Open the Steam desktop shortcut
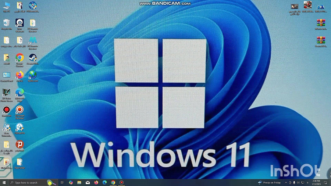The image size is (331, 186). pyautogui.click(x=33, y=59)
